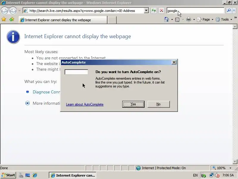Open the Windows Start menu

tap(8, 175)
